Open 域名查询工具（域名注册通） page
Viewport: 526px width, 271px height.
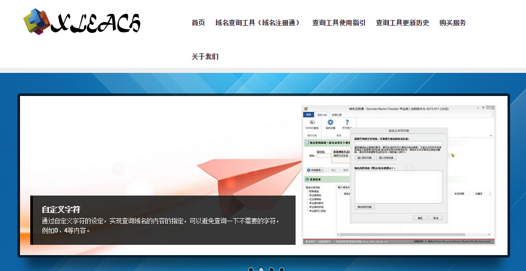[x=258, y=23]
